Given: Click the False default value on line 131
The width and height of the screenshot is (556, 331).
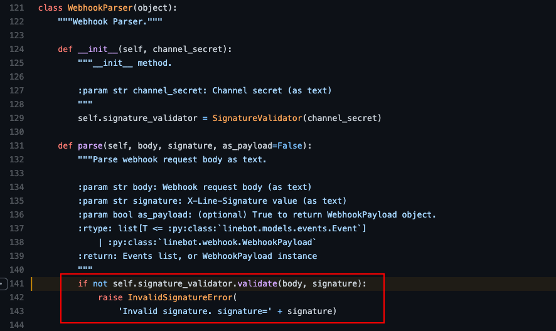Looking at the screenshot, I should pos(290,145).
